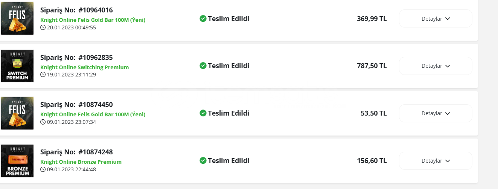The height and width of the screenshot is (189, 498).
Task: Click order number #10874450 heading
Action: click(x=76, y=105)
